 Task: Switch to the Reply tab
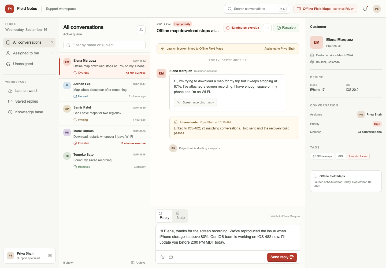pyautogui.click(x=164, y=216)
